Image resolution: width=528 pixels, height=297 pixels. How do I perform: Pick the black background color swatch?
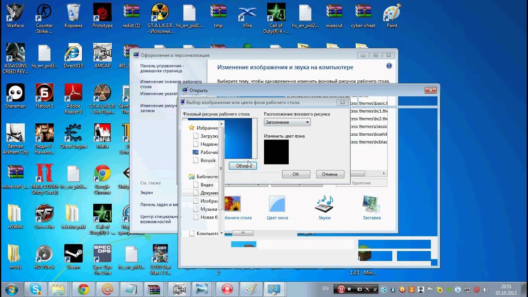point(276,152)
